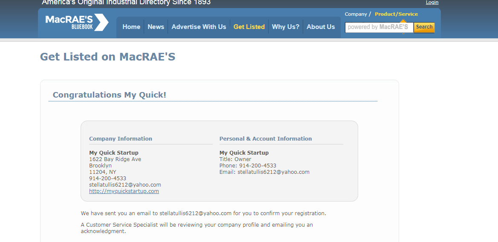This screenshot has height=242, width=498.
Task: Open the News menu item
Action: pos(156,27)
